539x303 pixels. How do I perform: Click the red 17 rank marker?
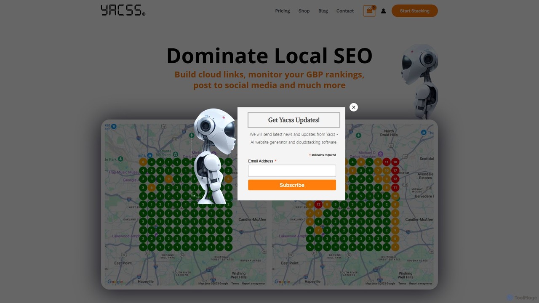[x=395, y=170]
